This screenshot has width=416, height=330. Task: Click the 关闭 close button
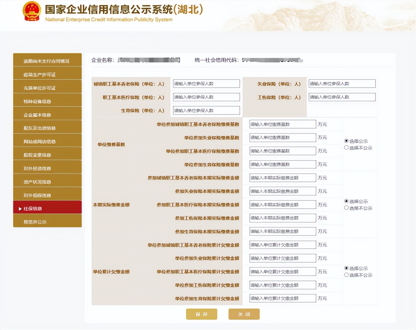click(x=244, y=314)
